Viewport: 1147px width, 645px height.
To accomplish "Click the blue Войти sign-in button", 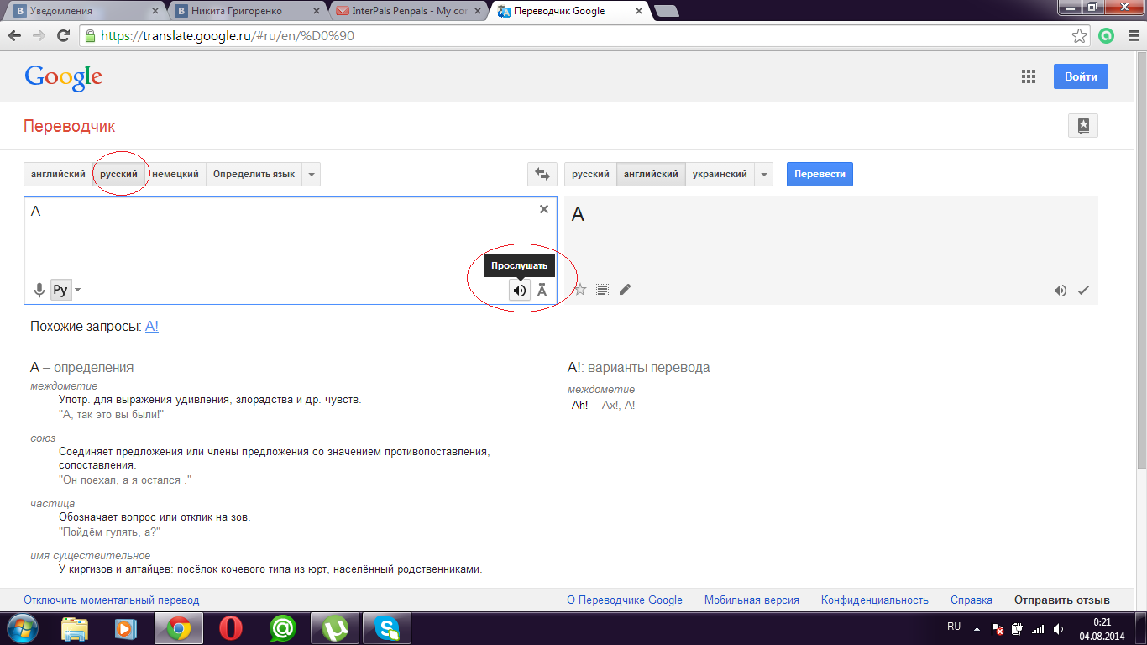I will coord(1081,76).
